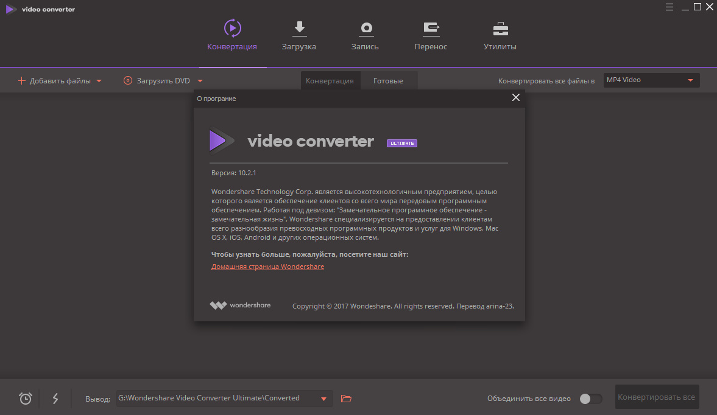Image resolution: width=717 pixels, height=415 pixels.
Task: Open the Загрузка download section
Action: 299,36
